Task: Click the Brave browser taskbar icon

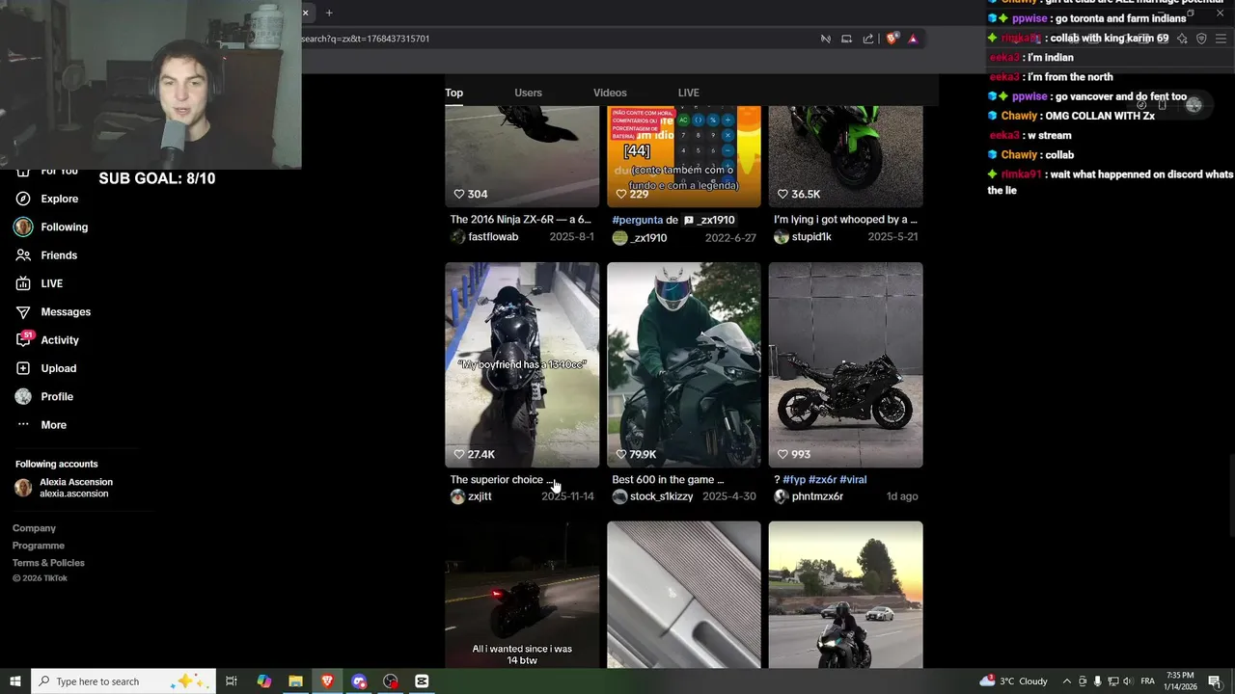Action: [327, 681]
